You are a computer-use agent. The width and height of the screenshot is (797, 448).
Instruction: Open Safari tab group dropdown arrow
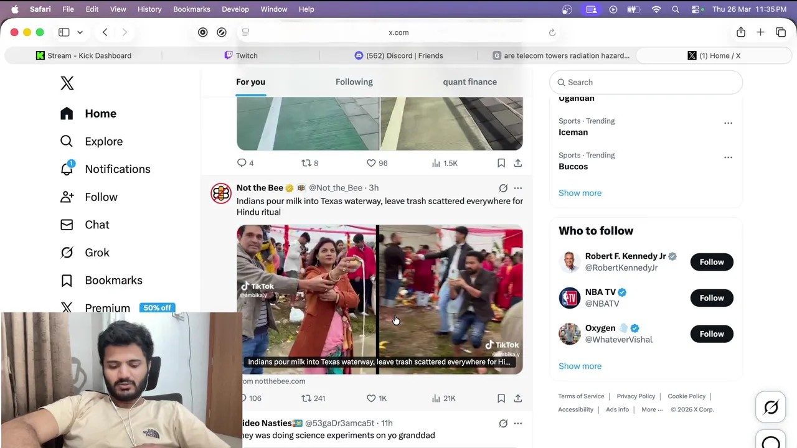click(x=80, y=32)
